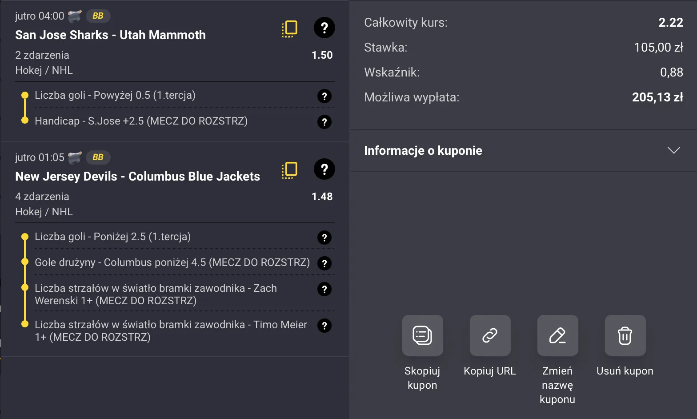Click question mark for Timo Meier shots bet

coord(324,326)
